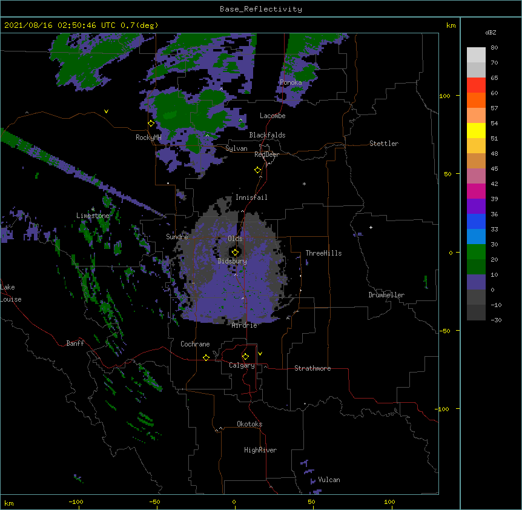This screenshot has height=510, width=522.
Task: Pick the red 65-60 dBZ legend swatch
Action: (x=476, y=85)
